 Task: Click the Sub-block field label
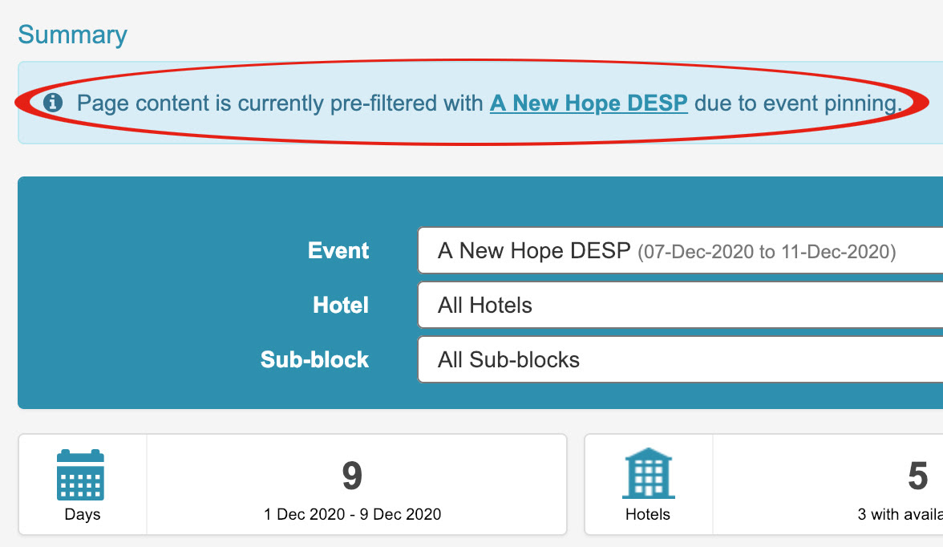[x=314, y=359]
